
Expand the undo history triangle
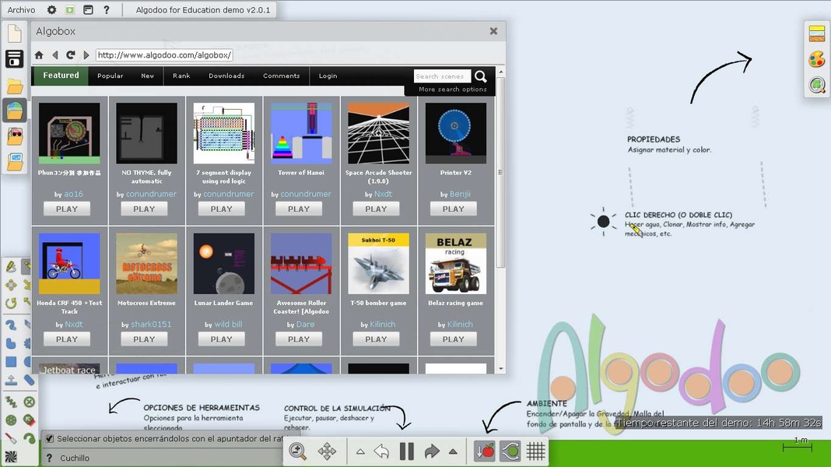pos(361,450)
